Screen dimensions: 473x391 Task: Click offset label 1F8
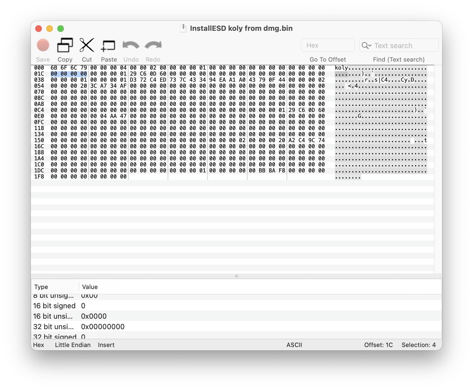(39, 177)
